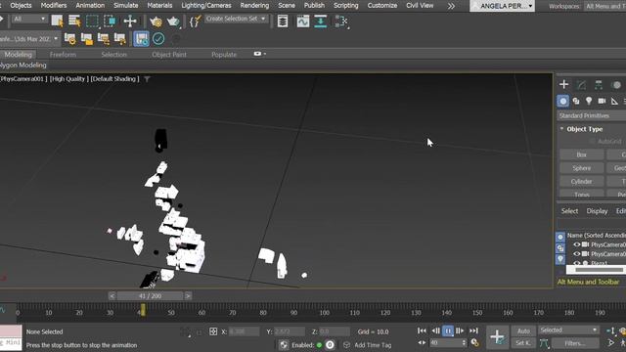Image resolution: width=626 pixels, height=352 pixels.
Task: Toggle Set Key mode button
Action: tap(523, 343)
